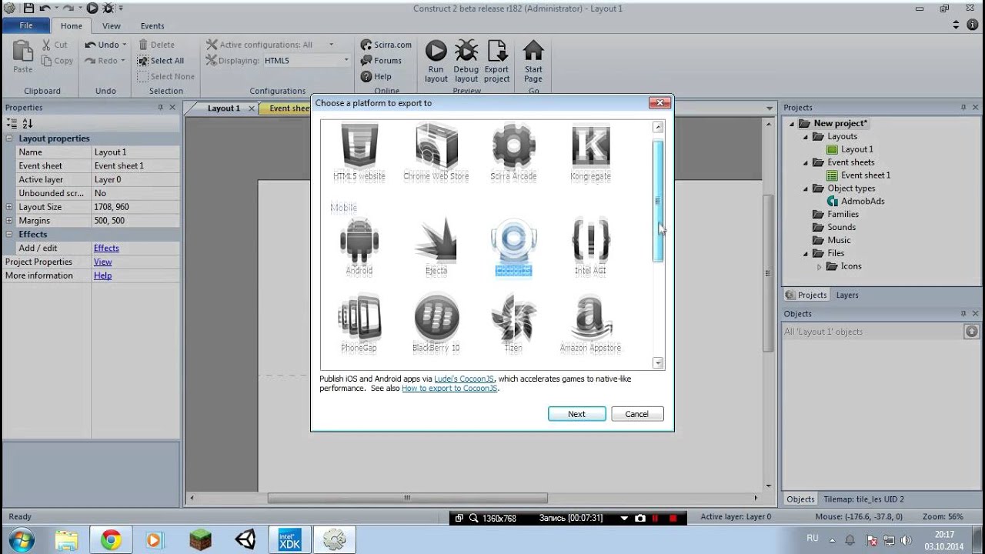Screen dimensions: 985x554
Task: Switch to the Home ribbon tab
Action: [x=72, y=25]
